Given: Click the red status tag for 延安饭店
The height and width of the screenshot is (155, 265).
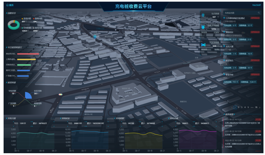Looking at the screenshot, I should 255,60.
